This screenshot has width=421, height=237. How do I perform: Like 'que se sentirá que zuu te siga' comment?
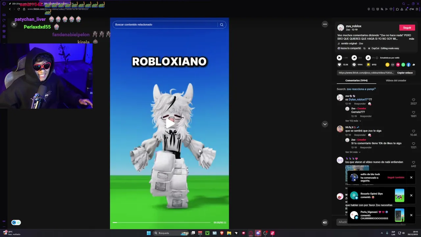coord(413,131)
